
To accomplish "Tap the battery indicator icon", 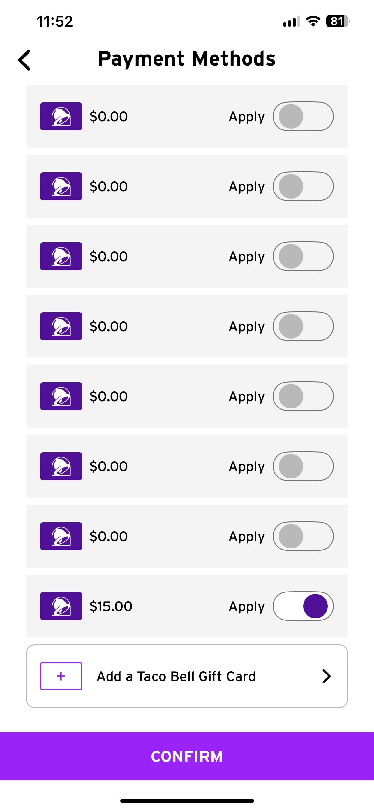I will coord(338,21).
